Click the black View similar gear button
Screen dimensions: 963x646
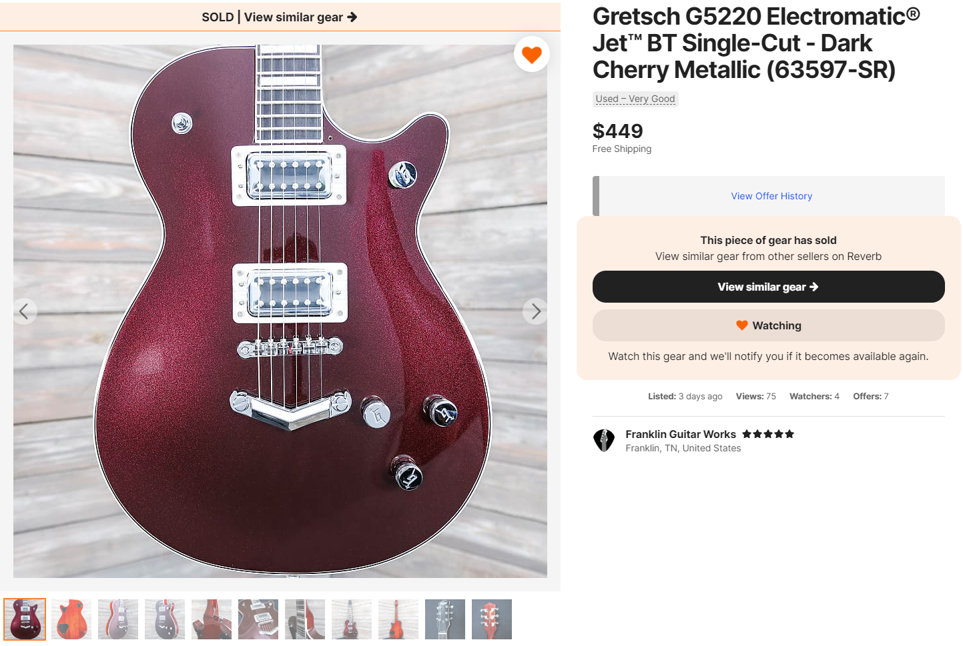pyautogui.click(x=768, y=287)
